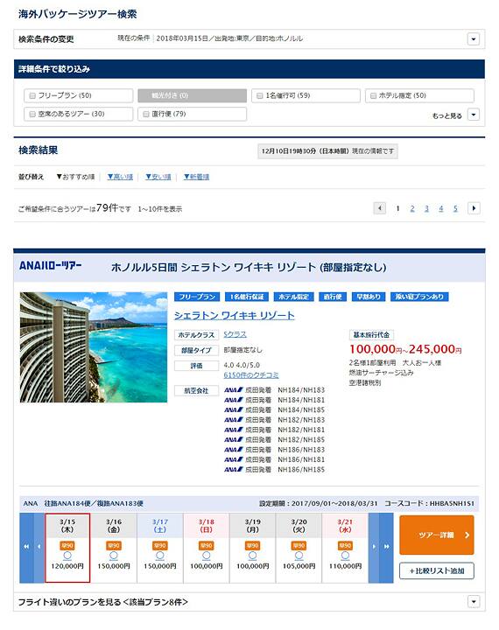Image resolution: width=499 pixels, height=630 pixels.
Task: Go to results page 4
Action: pos(441,208)
